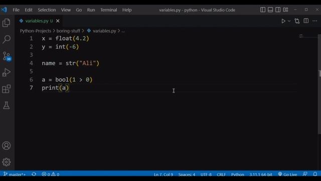Viewport: 321px width, 181px height.
Task: Click the code line x = float(4.2)
Action: [66, 39]
